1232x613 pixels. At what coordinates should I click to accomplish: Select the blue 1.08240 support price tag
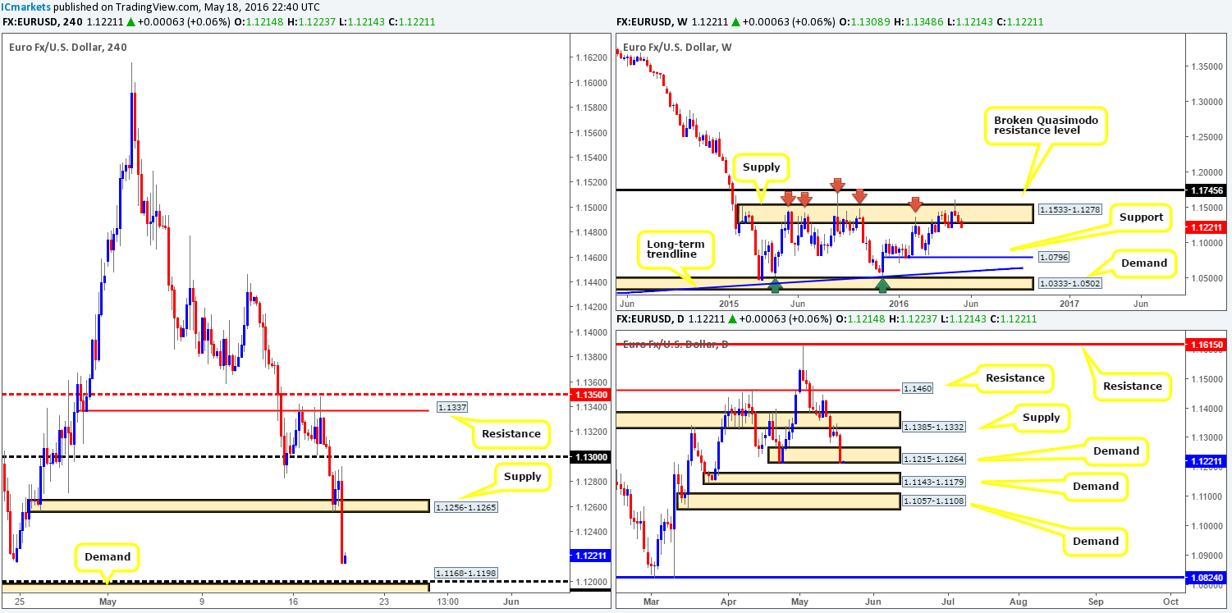click(x=1207, y=579)
